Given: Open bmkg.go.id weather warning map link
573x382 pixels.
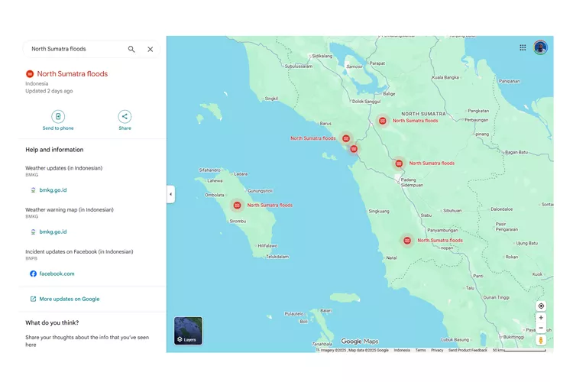Looking at the screenshot, I should point(53,231).
